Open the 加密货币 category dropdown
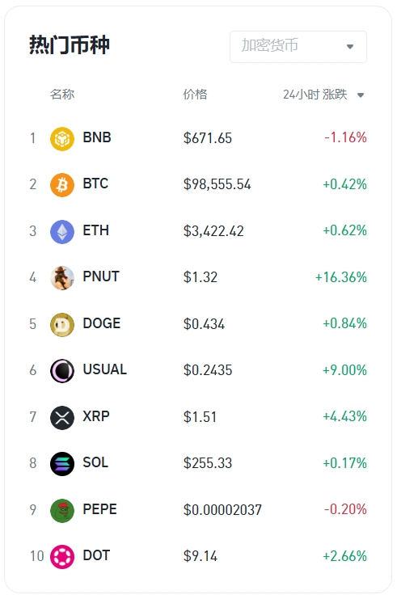 tap(298, 47)
